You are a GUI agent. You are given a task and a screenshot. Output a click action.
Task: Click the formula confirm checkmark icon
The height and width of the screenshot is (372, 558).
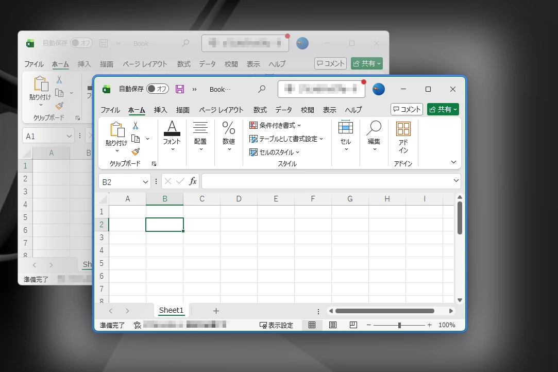[180, 181]
